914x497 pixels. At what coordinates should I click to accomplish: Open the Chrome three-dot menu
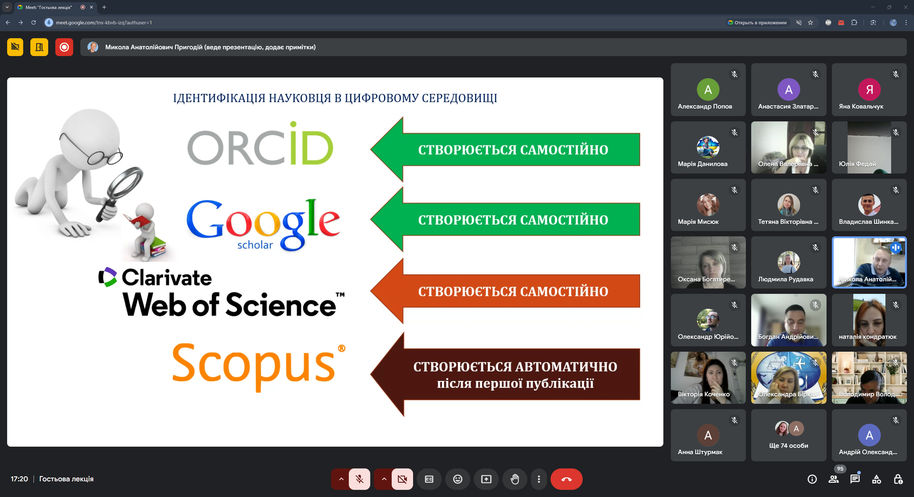[x=906, y=22]
